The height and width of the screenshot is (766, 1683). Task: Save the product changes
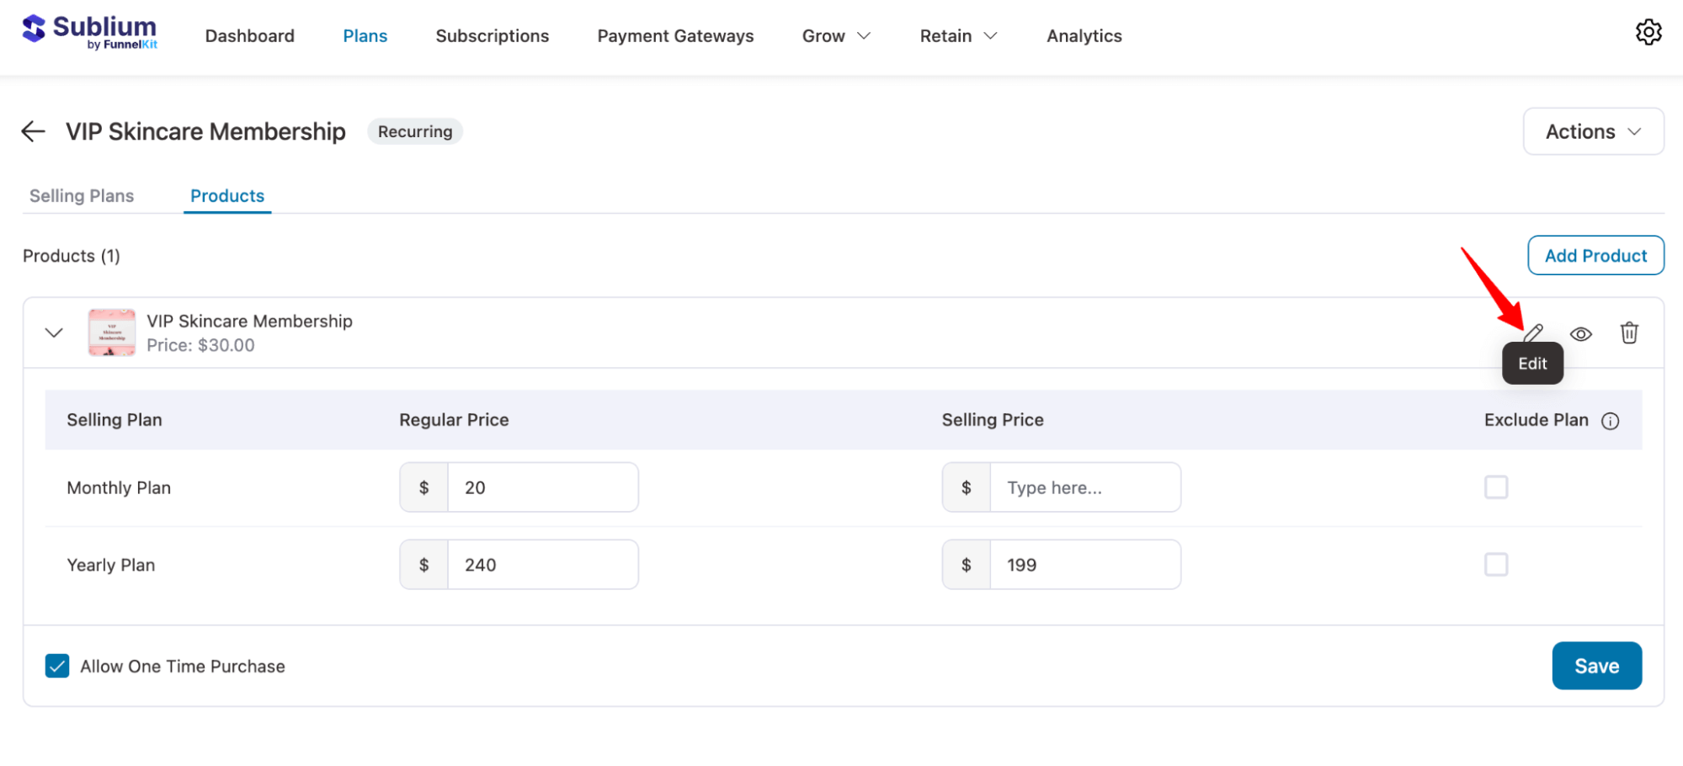click(1596, 666)
